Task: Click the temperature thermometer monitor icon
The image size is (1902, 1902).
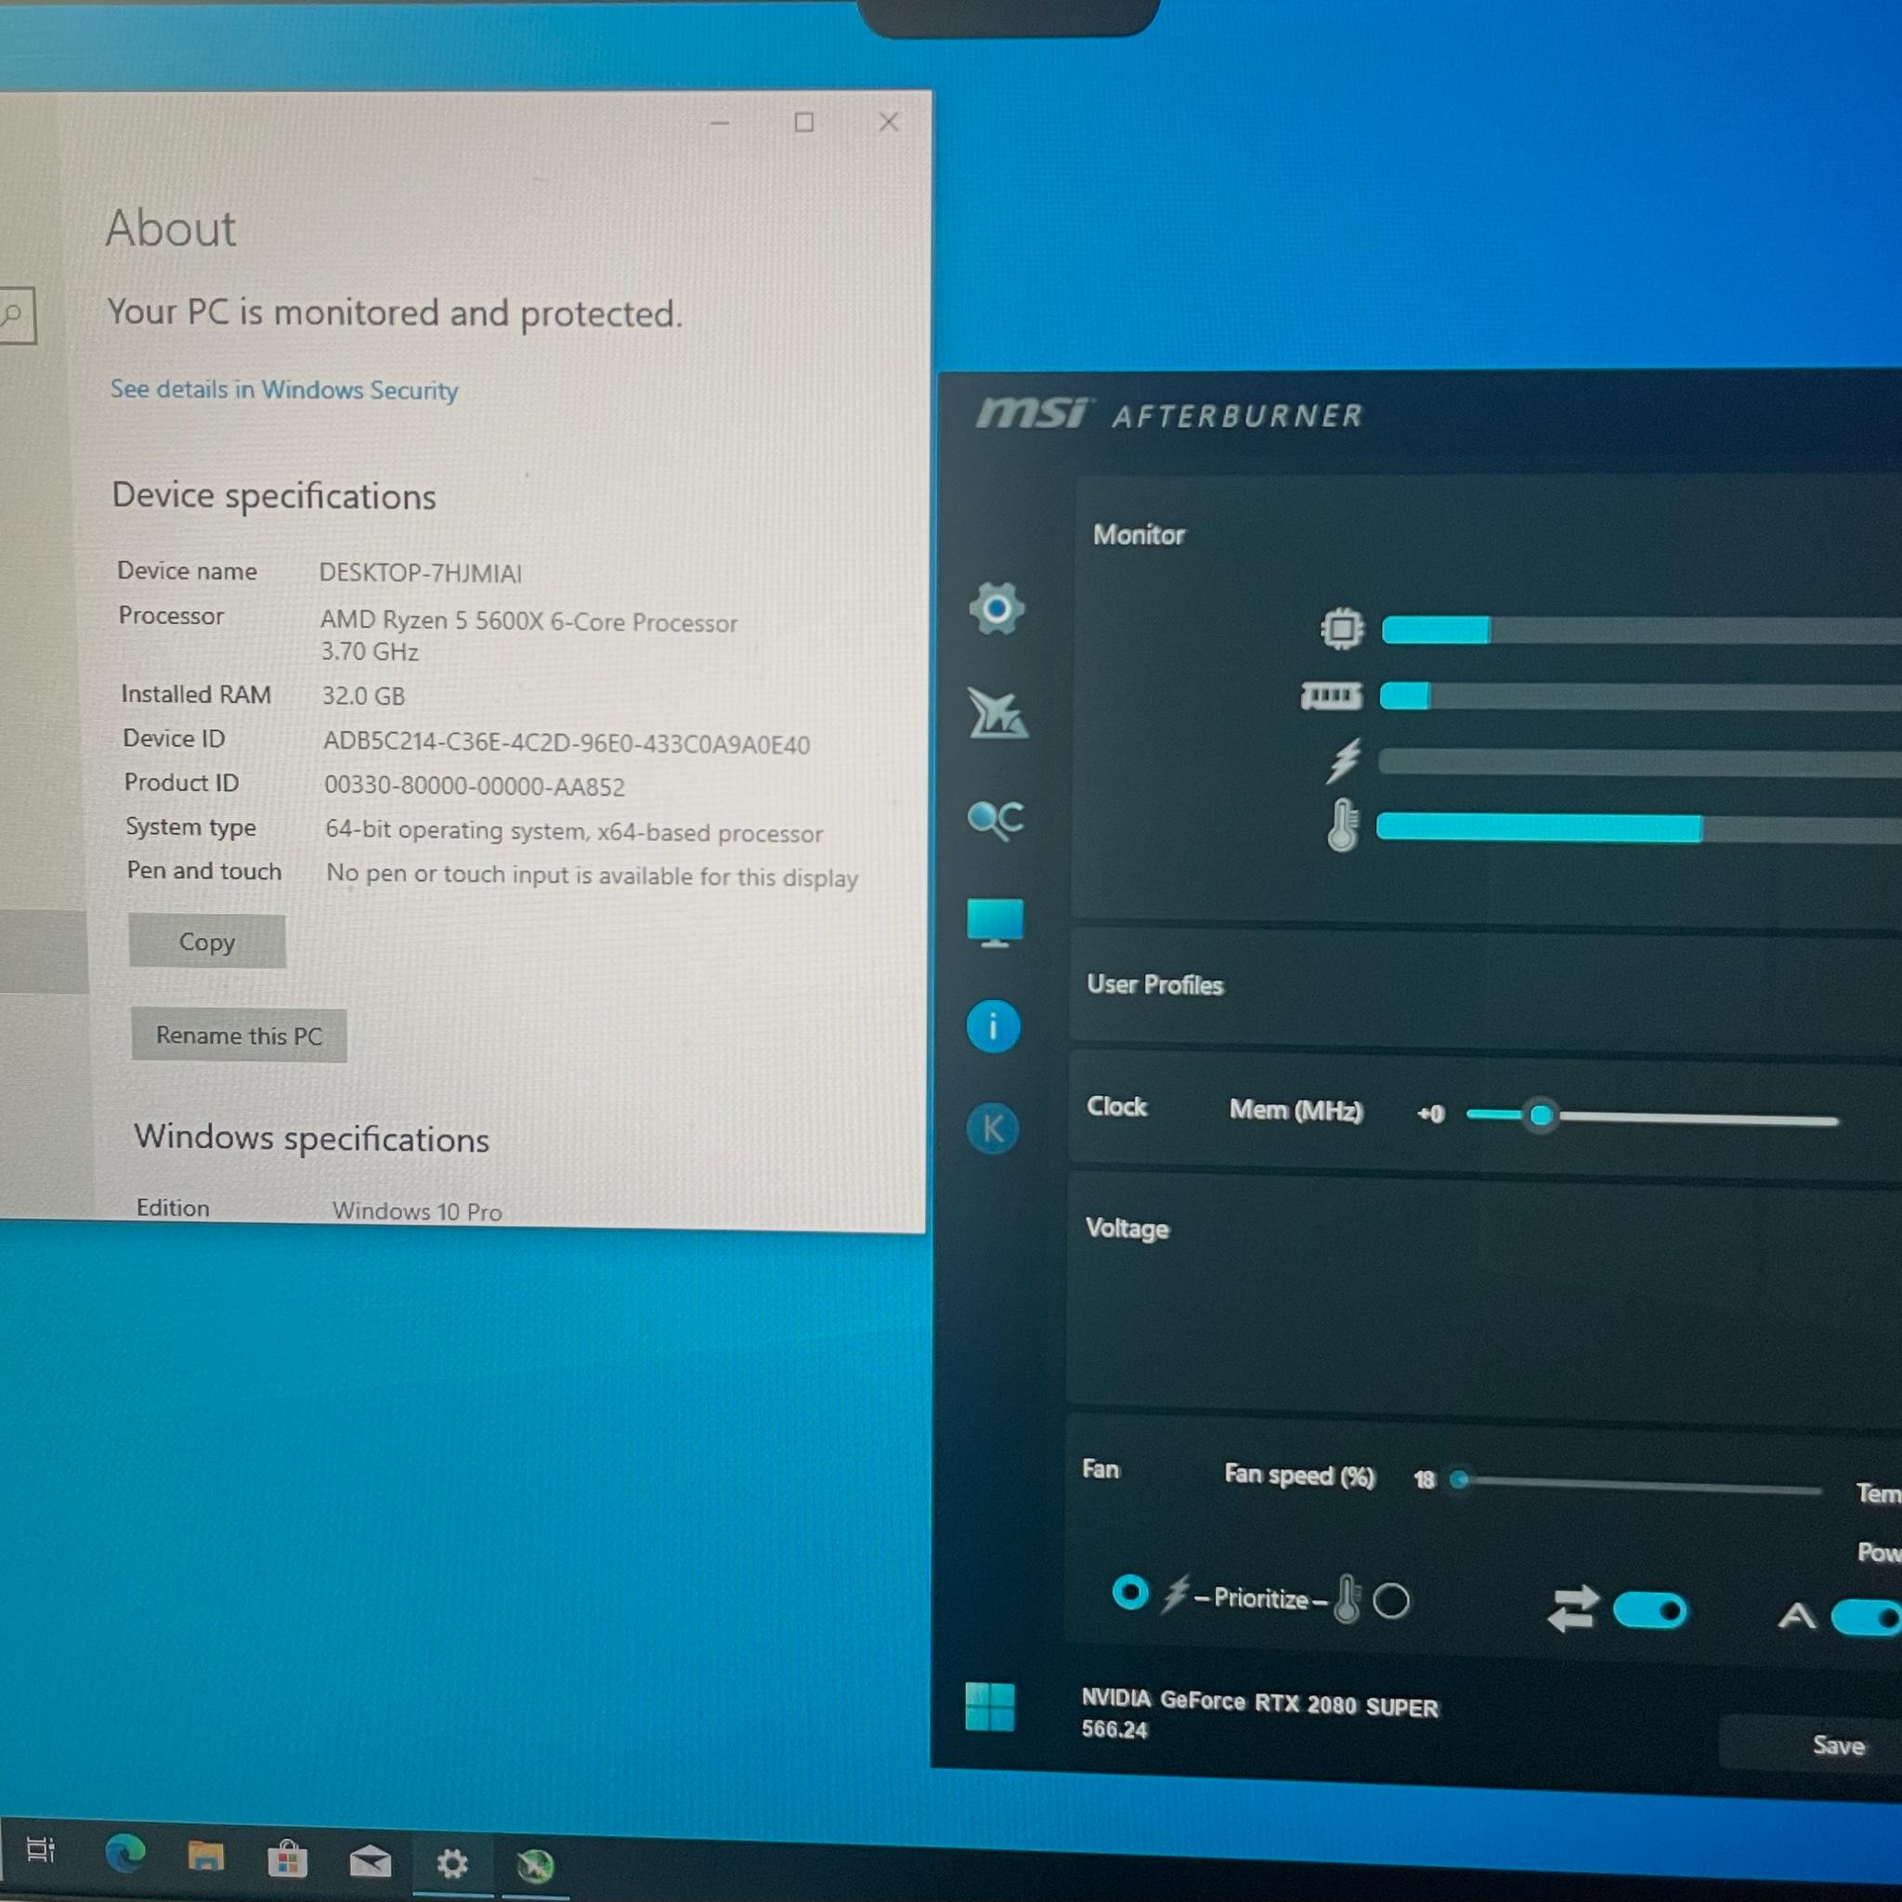Action: pos(1343,825)
